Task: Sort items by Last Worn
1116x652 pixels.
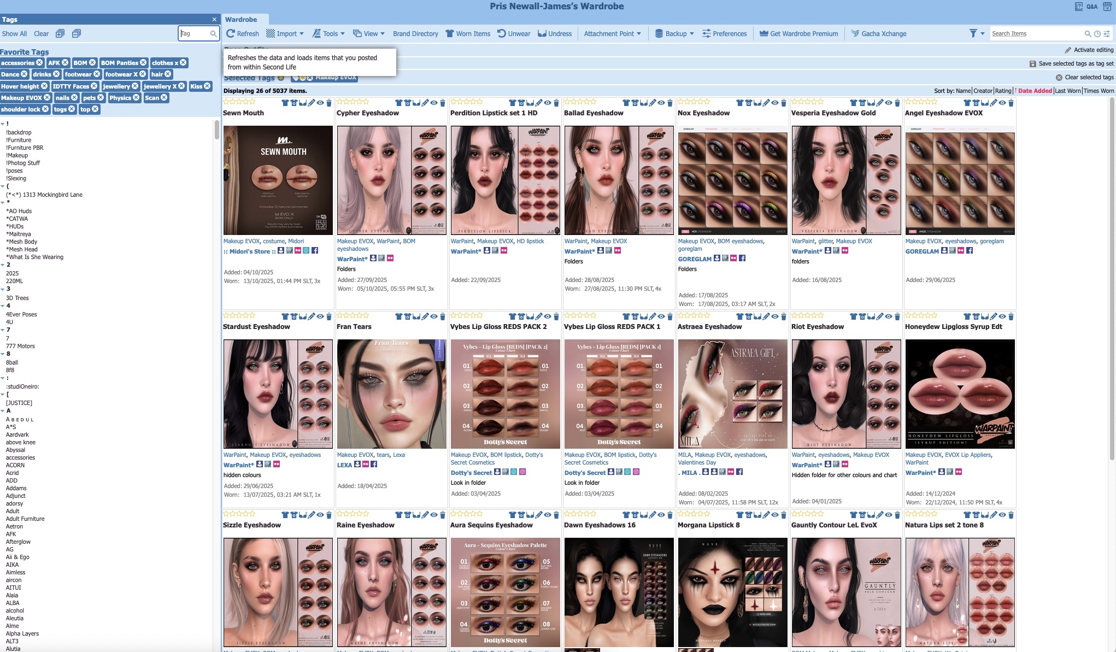Action: point(1067,91)
